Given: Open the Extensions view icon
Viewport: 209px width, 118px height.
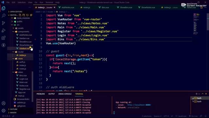Looking at the screenshot, I should (x=4, y=38).
